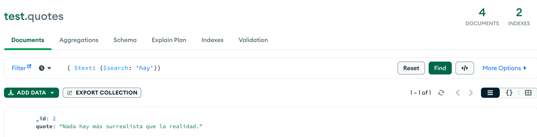Open the Validation tab

tap(253, 40)
